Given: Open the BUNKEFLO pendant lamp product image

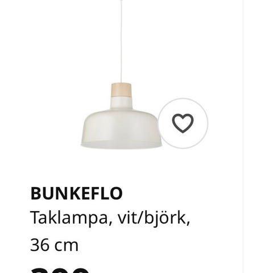Looking at the screenshot, I should click(121, 75).
